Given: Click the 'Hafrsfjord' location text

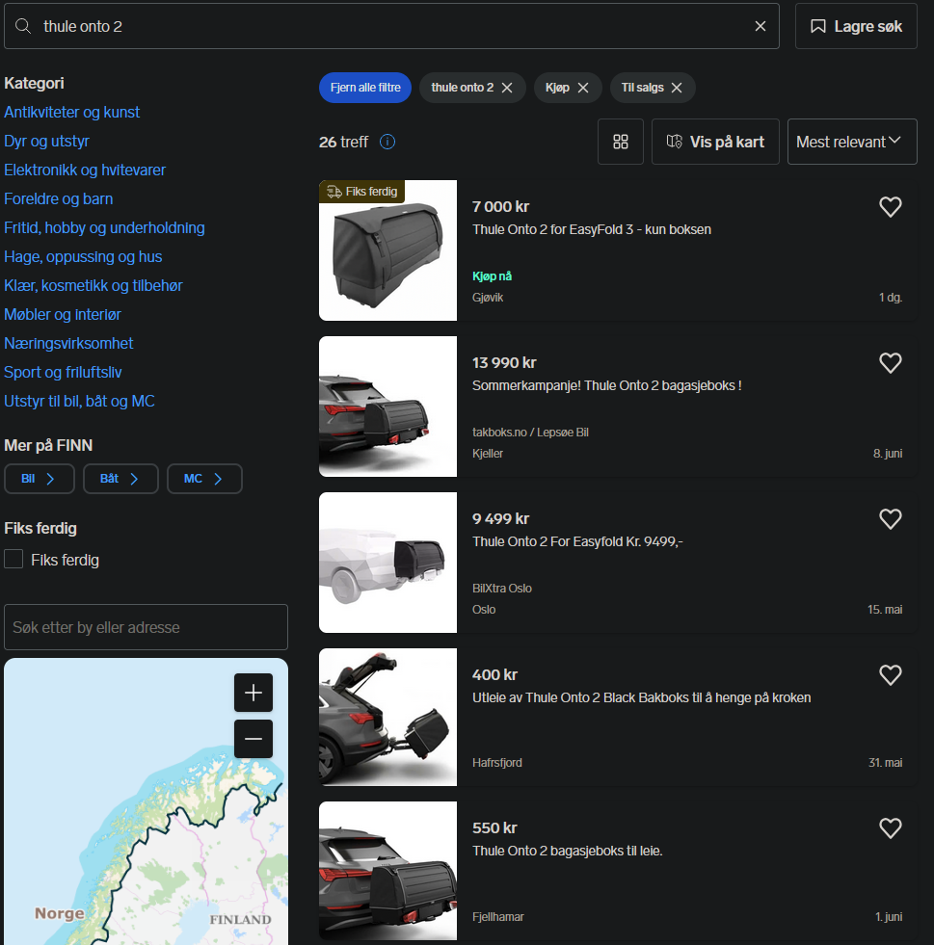Looking at the screenshot, I should tap(496, 762).
